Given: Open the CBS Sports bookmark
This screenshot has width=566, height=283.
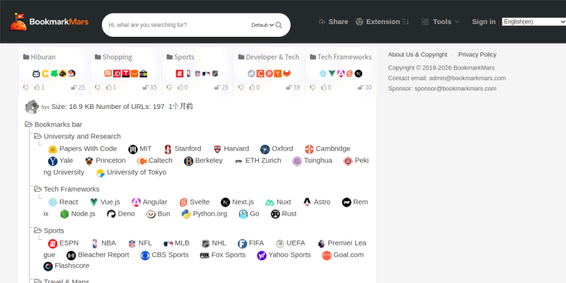Looking at the screenshot, I should (165, 255).
